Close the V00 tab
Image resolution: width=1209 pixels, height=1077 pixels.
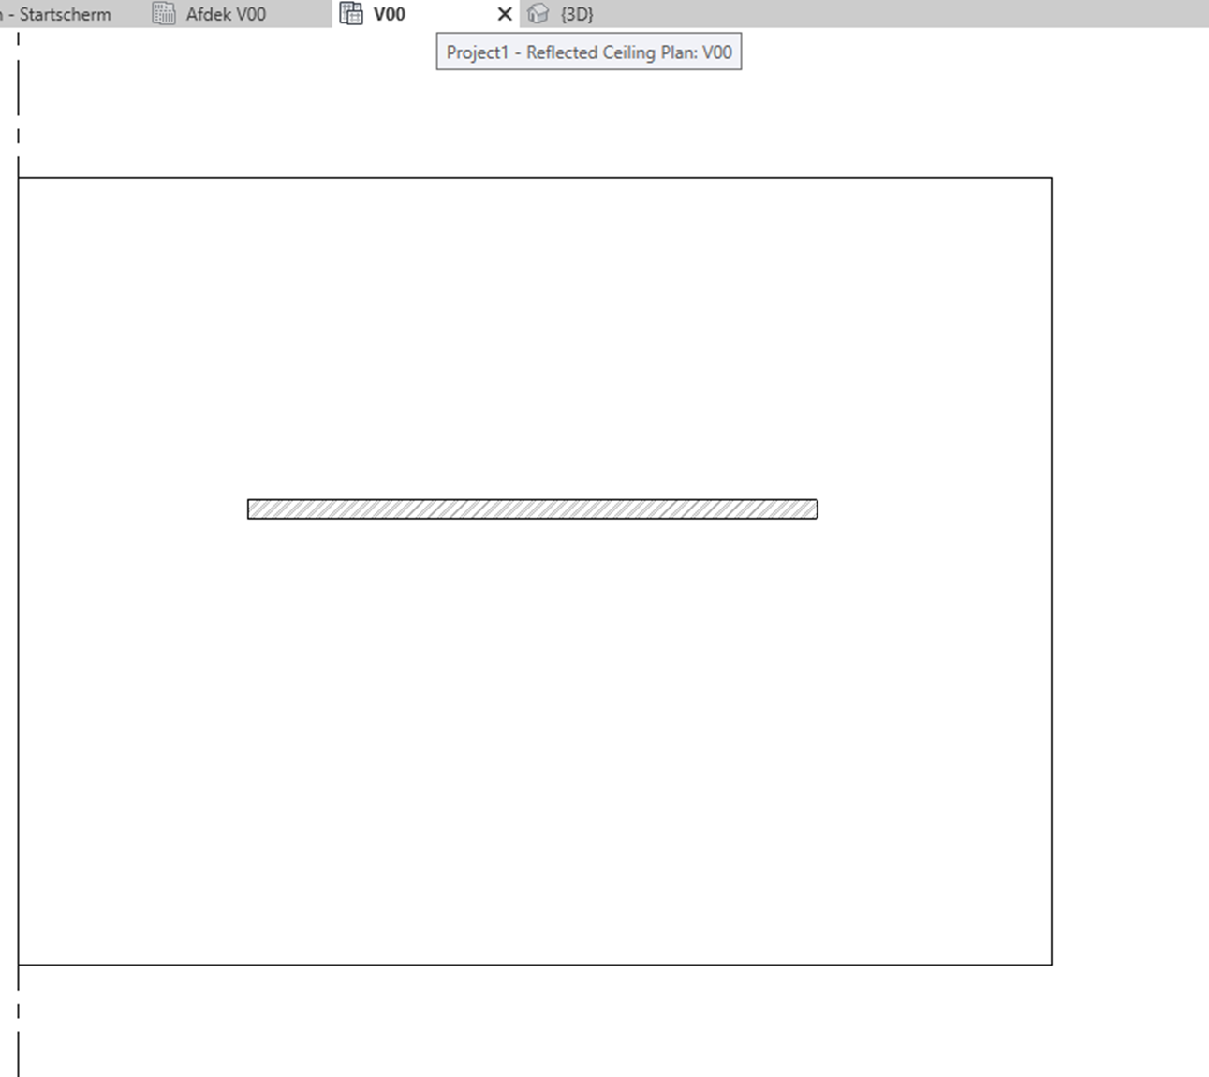[505, 14]
